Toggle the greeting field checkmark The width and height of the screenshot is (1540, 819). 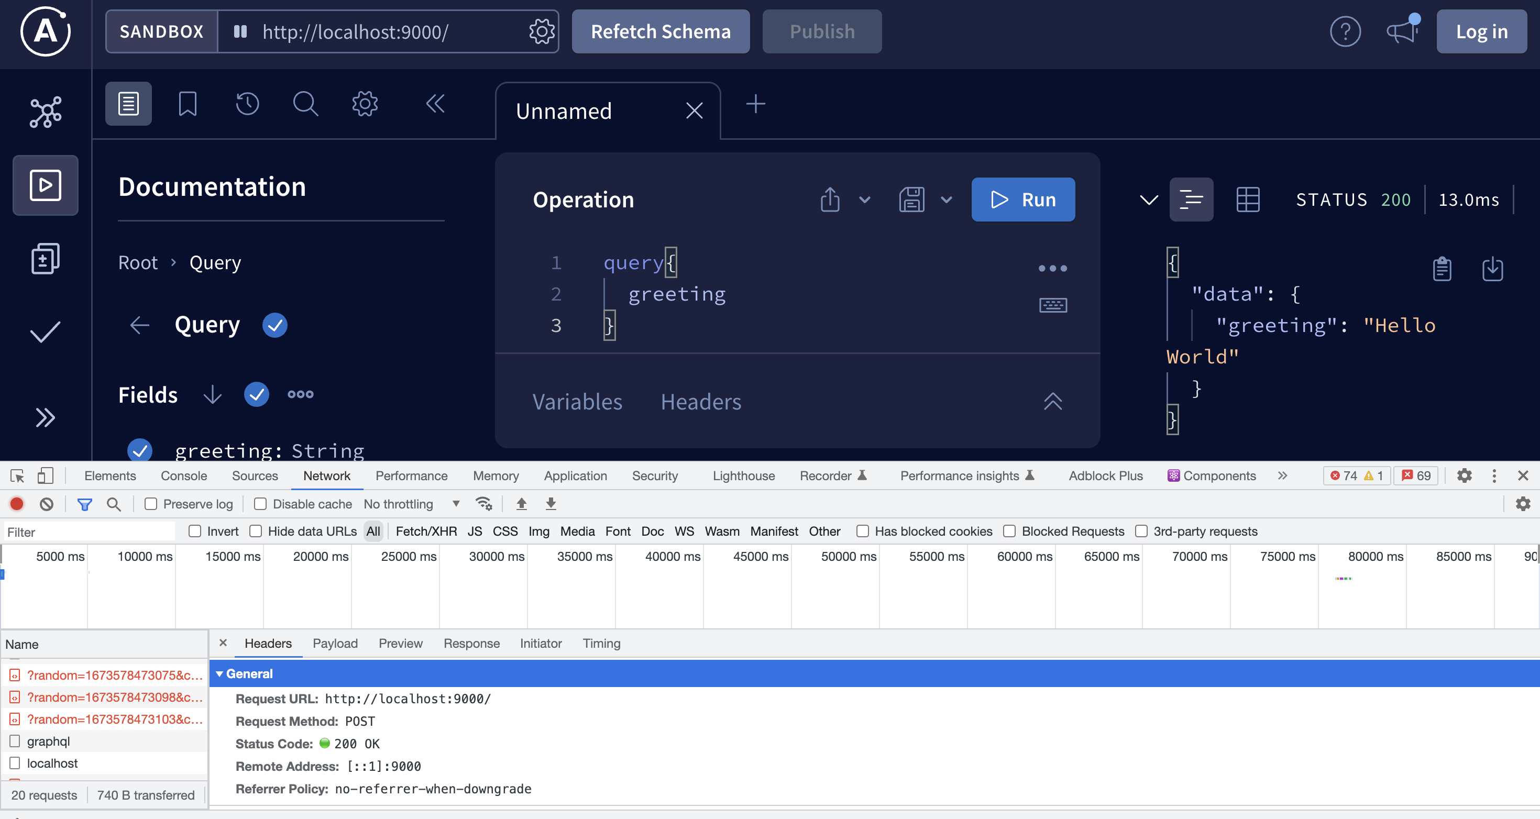click(140, 450)
